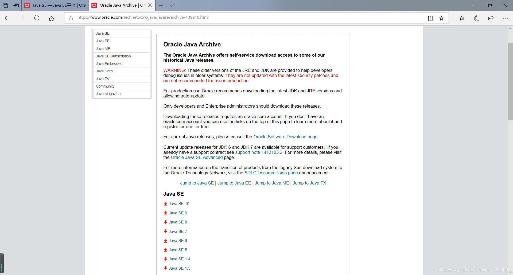Open Java Card sidebar item
513x275 pixels.
pyautogui.click(x=122, y=71)
